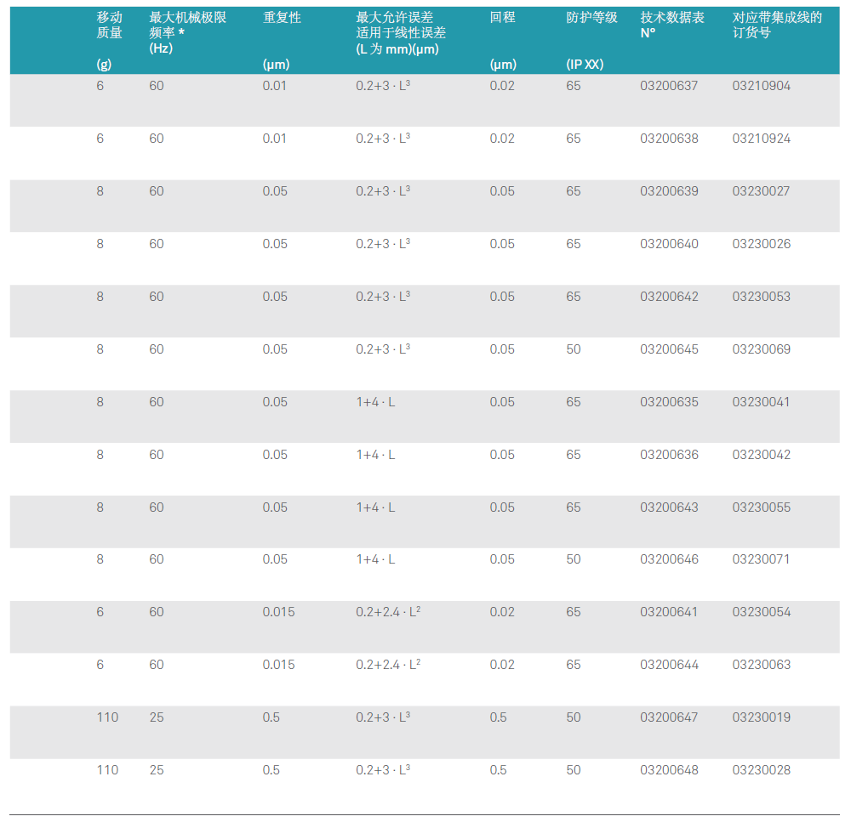Click order number 03230063

click(761, 665)
